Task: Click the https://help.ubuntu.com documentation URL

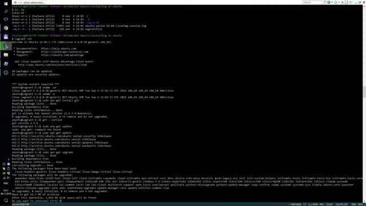Action: (58, 49)
